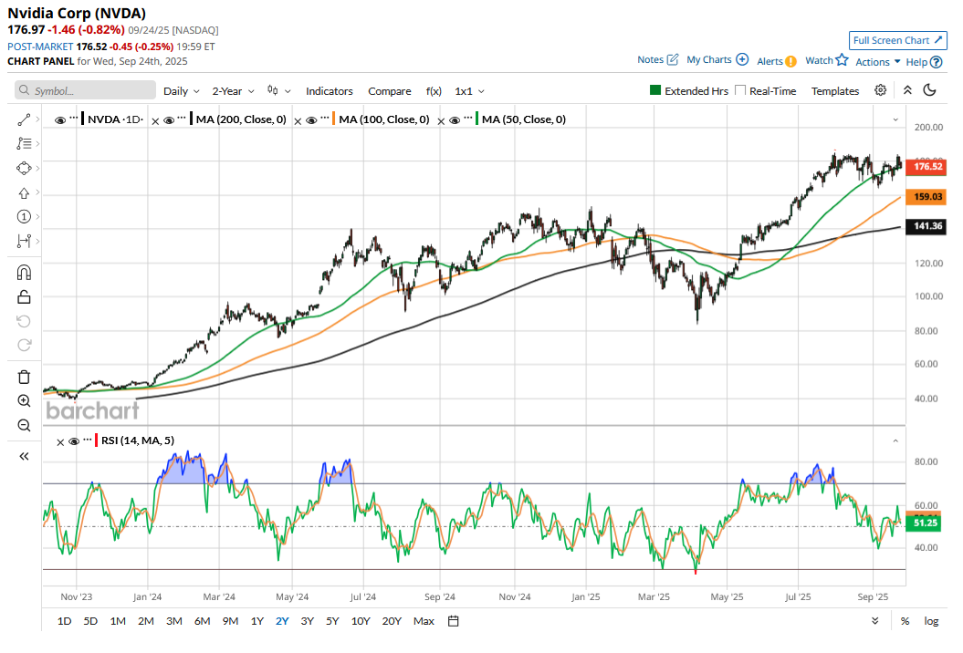Hide the MA (50, Close, 0) line
963x653 pixels.
455,120
